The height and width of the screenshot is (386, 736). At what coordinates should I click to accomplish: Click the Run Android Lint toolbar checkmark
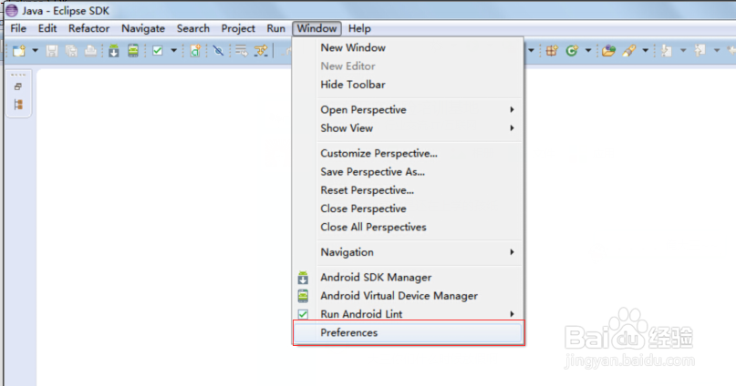point(158,51)
